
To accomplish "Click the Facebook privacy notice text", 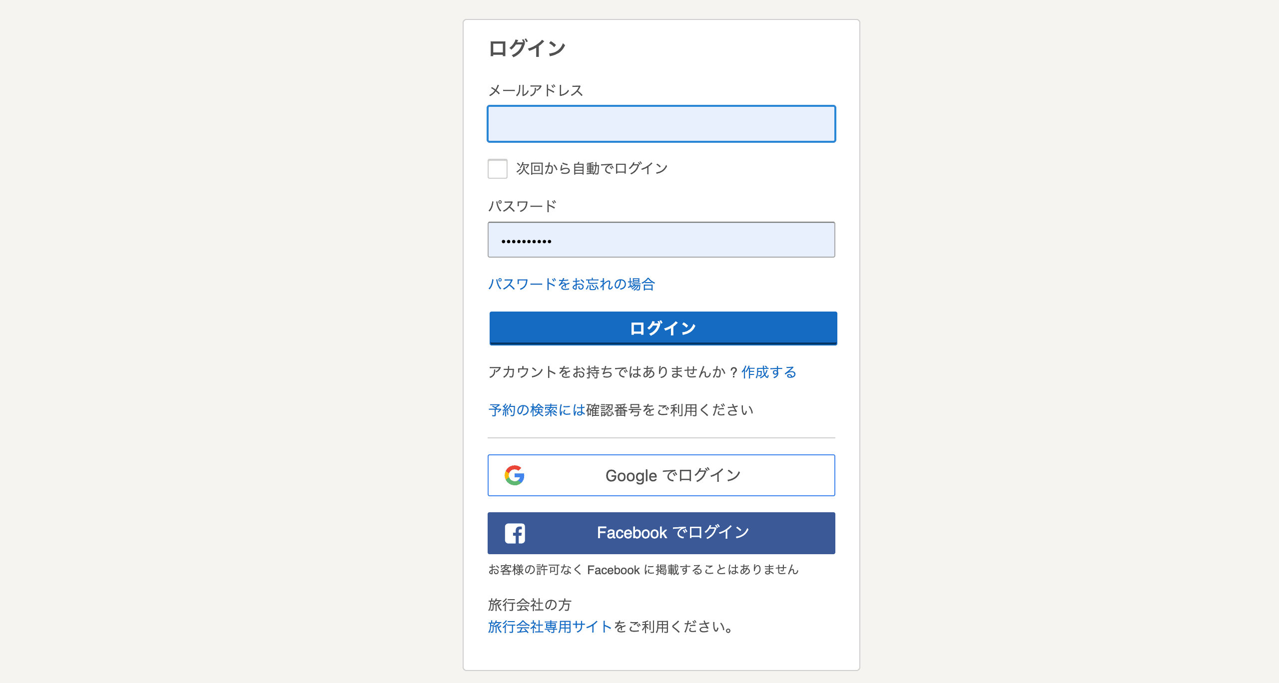I will (x=643, y=570).
